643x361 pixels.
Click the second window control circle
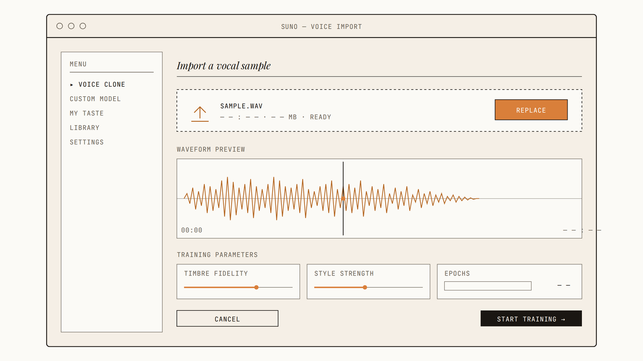tap(71, 26)
